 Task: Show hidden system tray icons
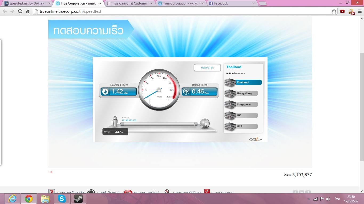tap(309, 199)
